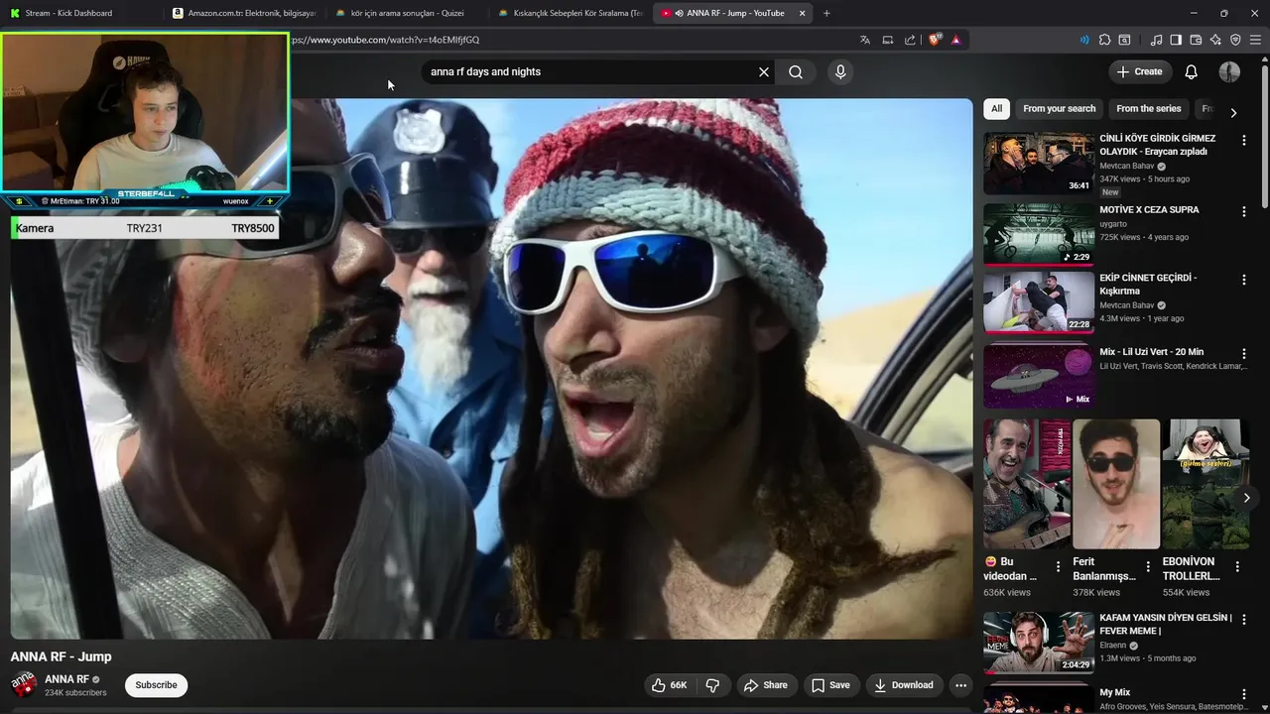The image size is (1270, 714).
Task: Open the YouTube account avatar menu
Action: pyautogui.click(x=1229, y=71)
